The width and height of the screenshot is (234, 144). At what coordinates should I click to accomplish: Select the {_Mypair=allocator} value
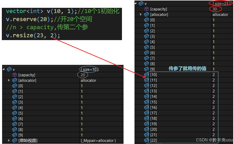tap(98, 141)
